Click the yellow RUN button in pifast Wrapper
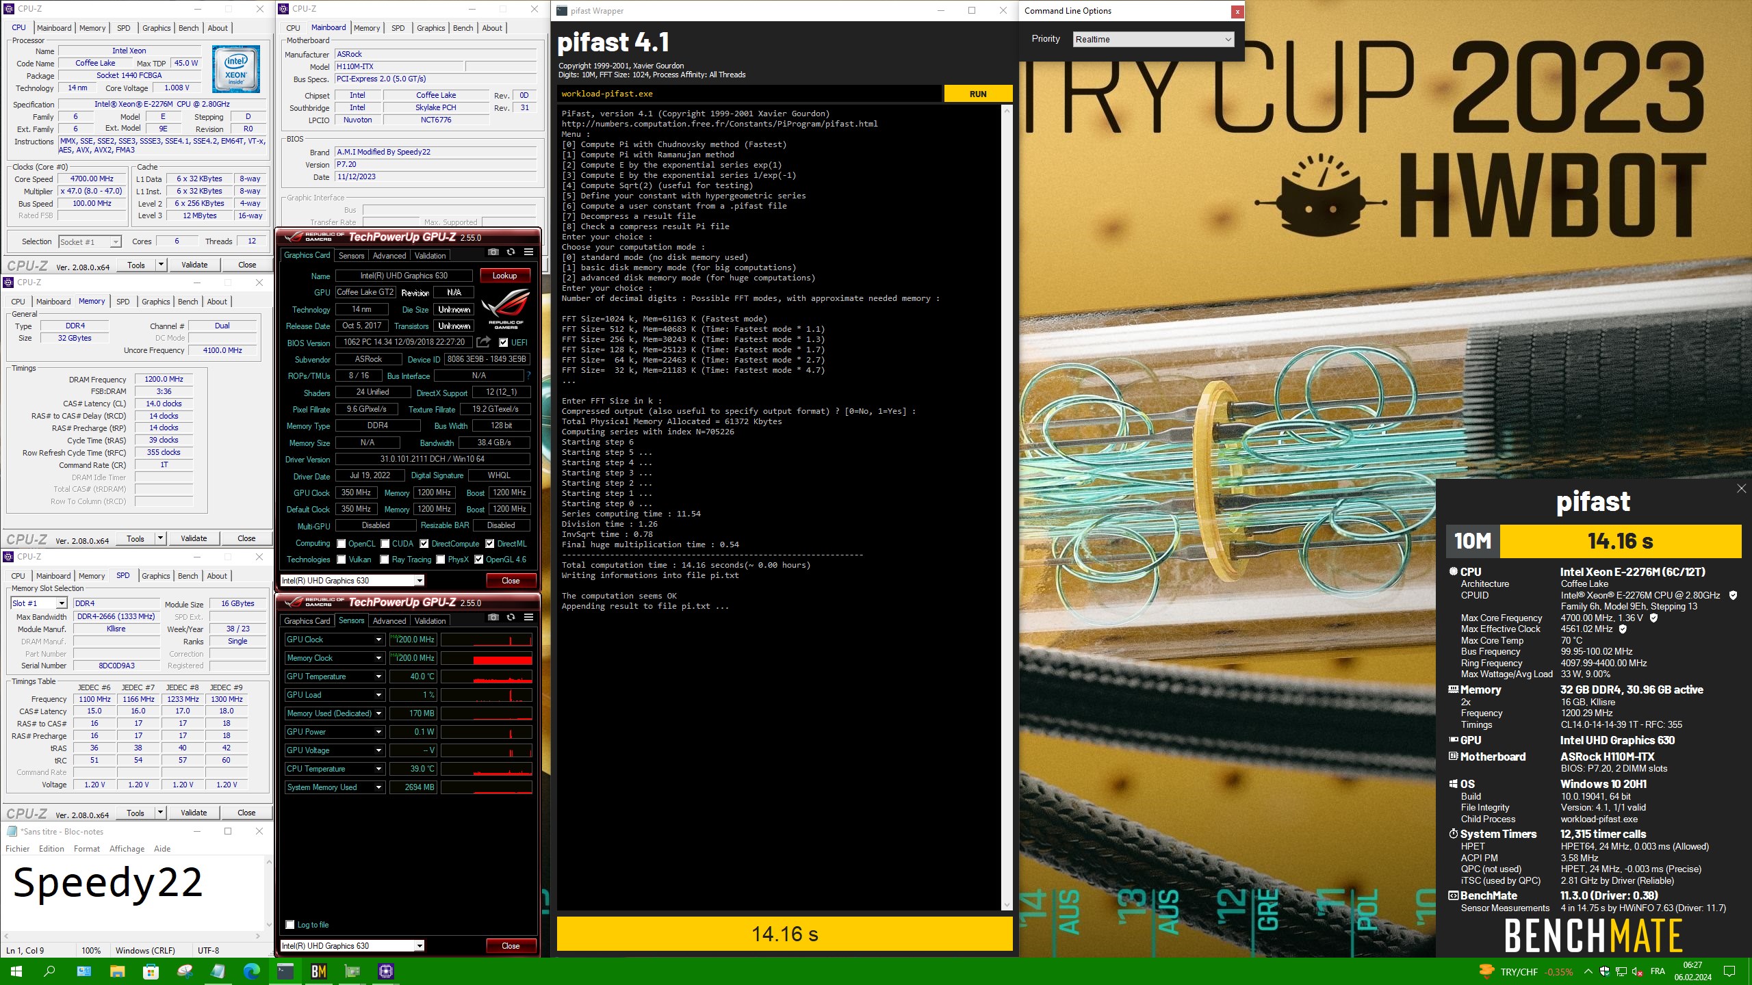 point(978,94)
